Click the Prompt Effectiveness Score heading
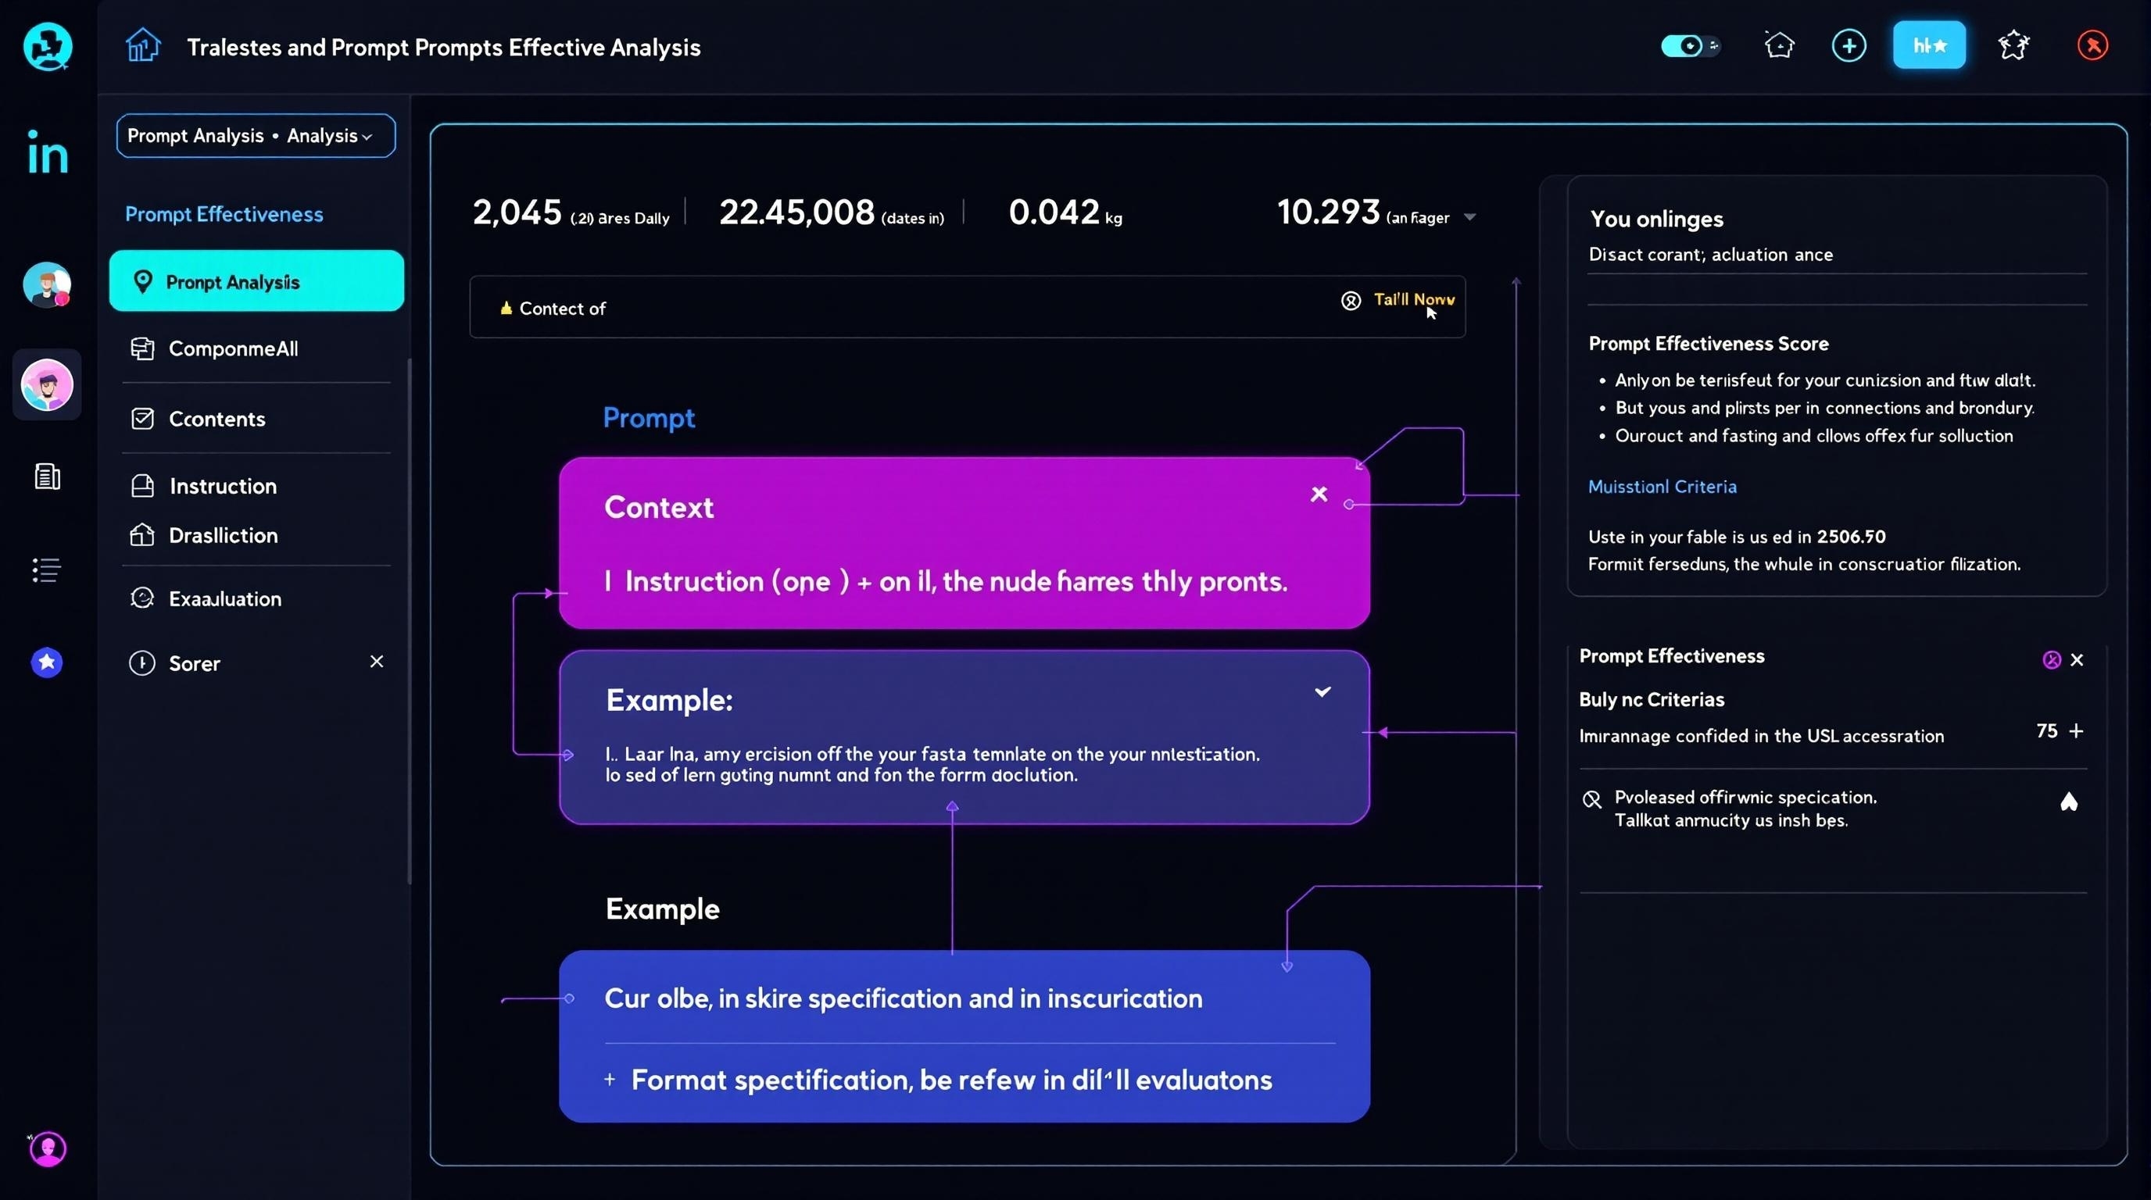This screenshot has width=2151, height=1200. 1708,344
